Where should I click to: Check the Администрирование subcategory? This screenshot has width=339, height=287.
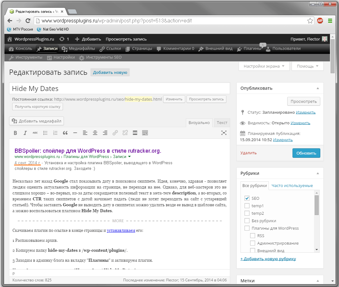(253, 243)
